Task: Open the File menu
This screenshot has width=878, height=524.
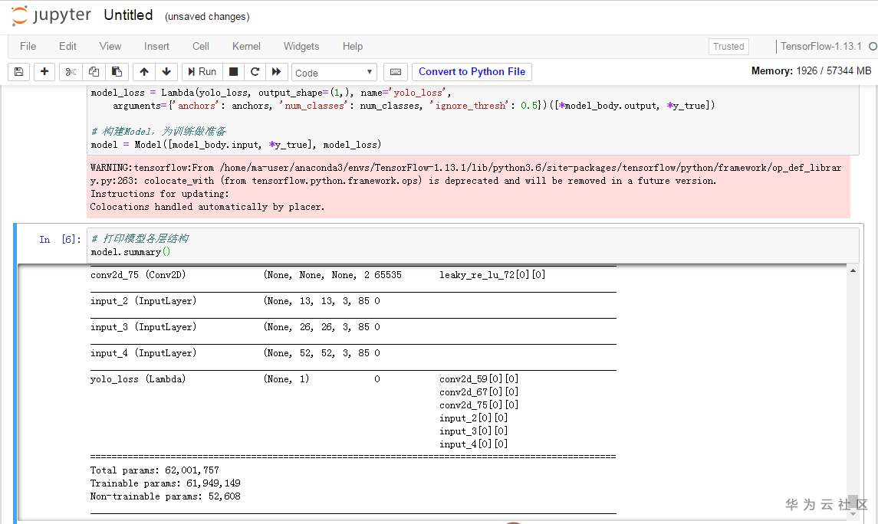Action: 28,47
